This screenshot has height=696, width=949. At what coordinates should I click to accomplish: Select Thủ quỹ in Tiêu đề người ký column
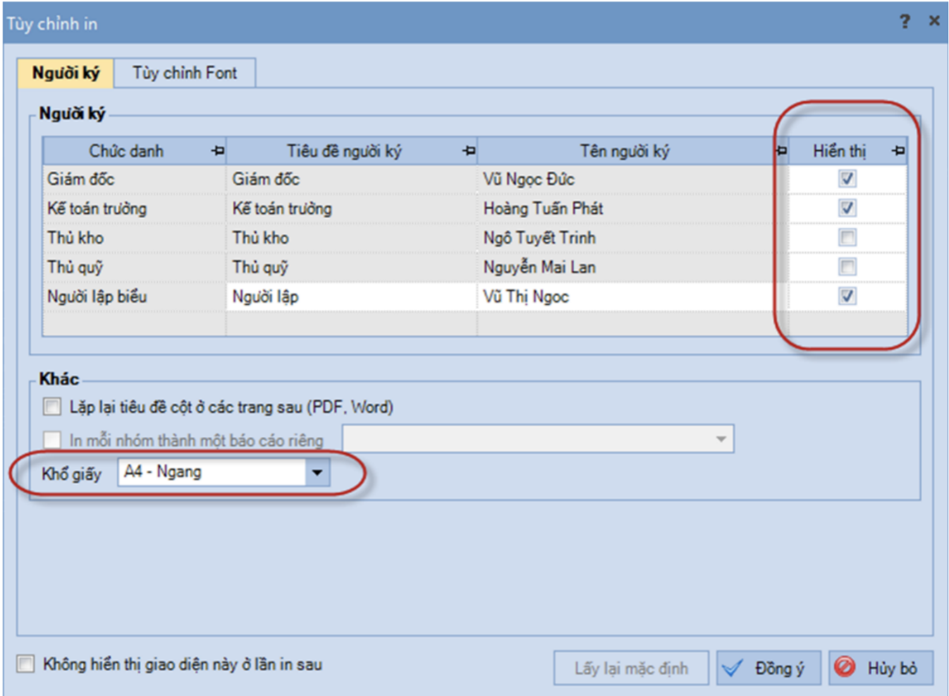(352, 267)
